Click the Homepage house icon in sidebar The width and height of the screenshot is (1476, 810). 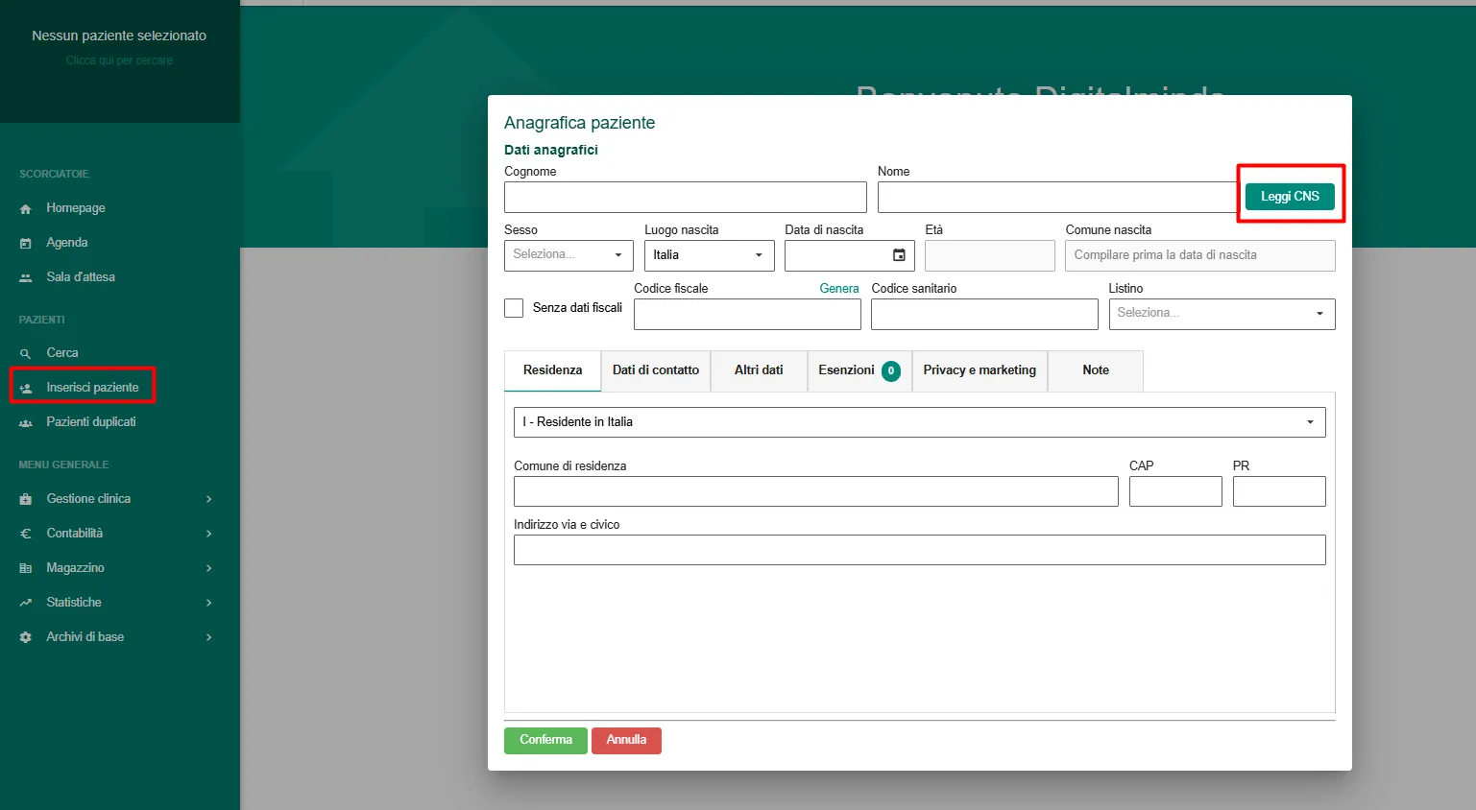tap(26, 208)
